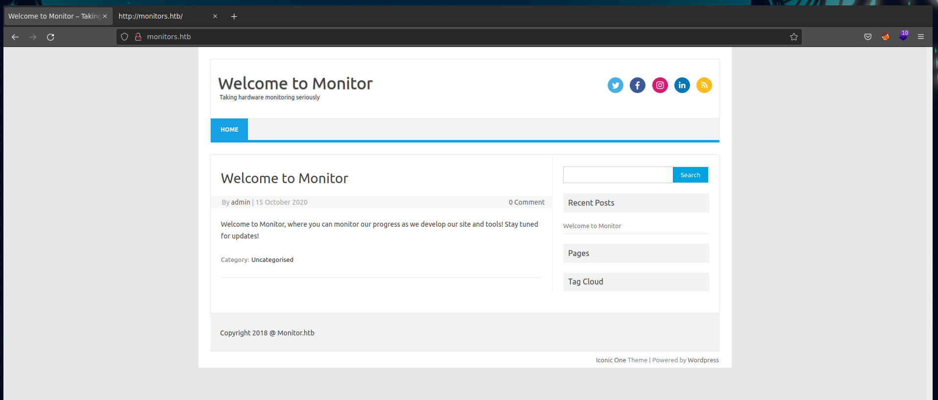Open Firefox application menu
938x400 pixels.
pos(921,37)
